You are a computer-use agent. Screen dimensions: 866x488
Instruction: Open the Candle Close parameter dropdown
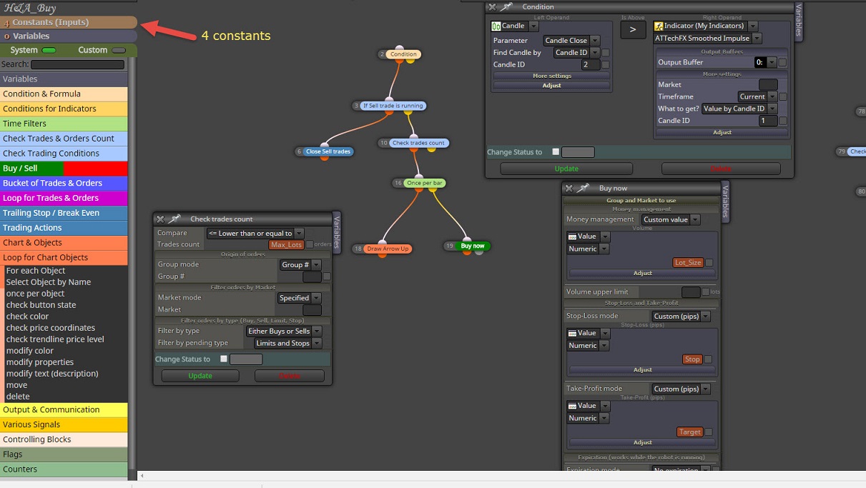pos(571,41)
